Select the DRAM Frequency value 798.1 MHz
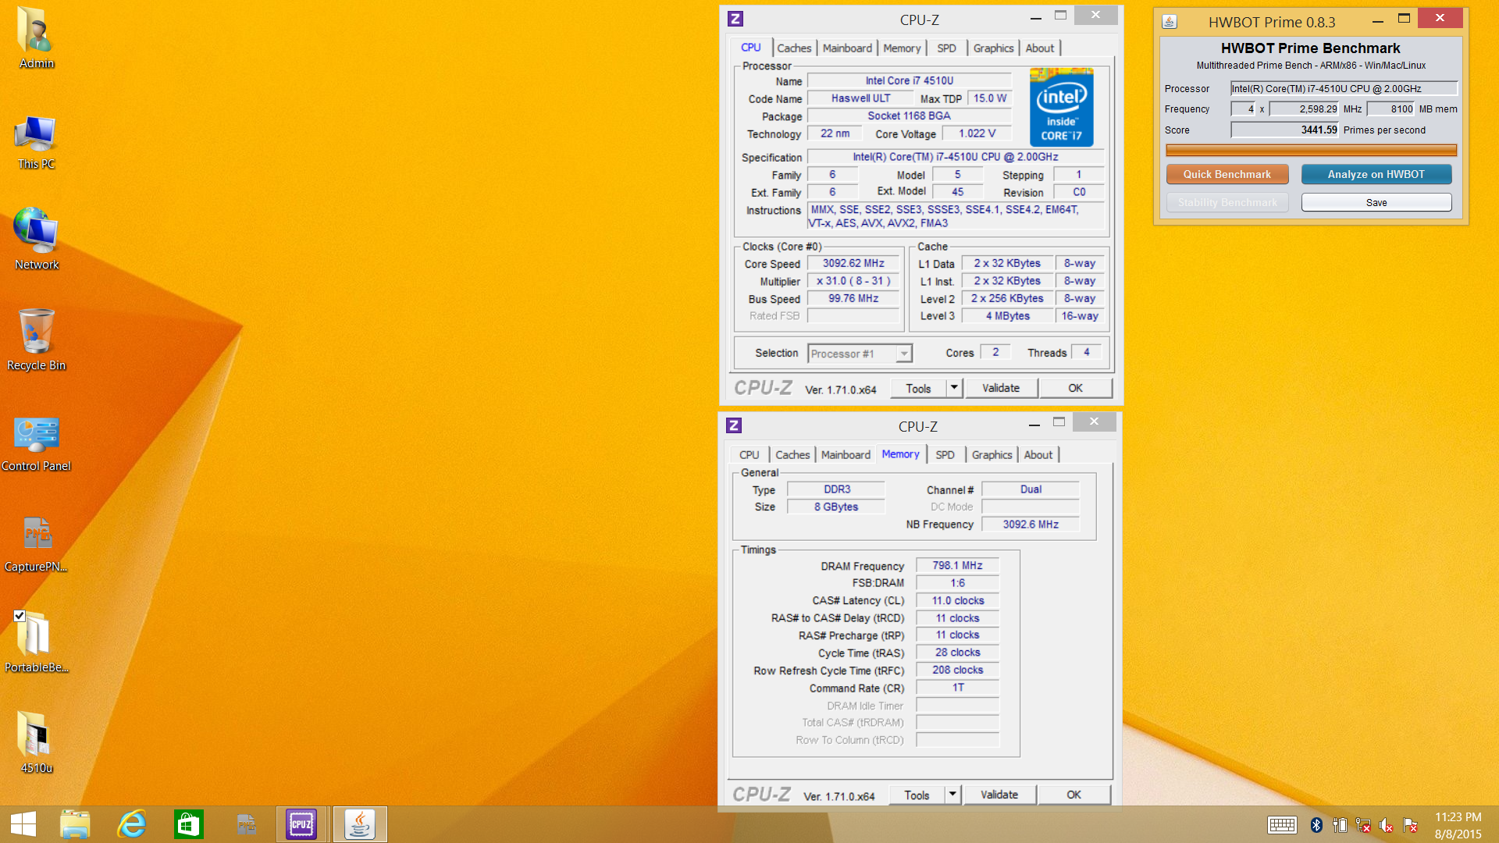1499x843 pixels. (x=957, y=565)
